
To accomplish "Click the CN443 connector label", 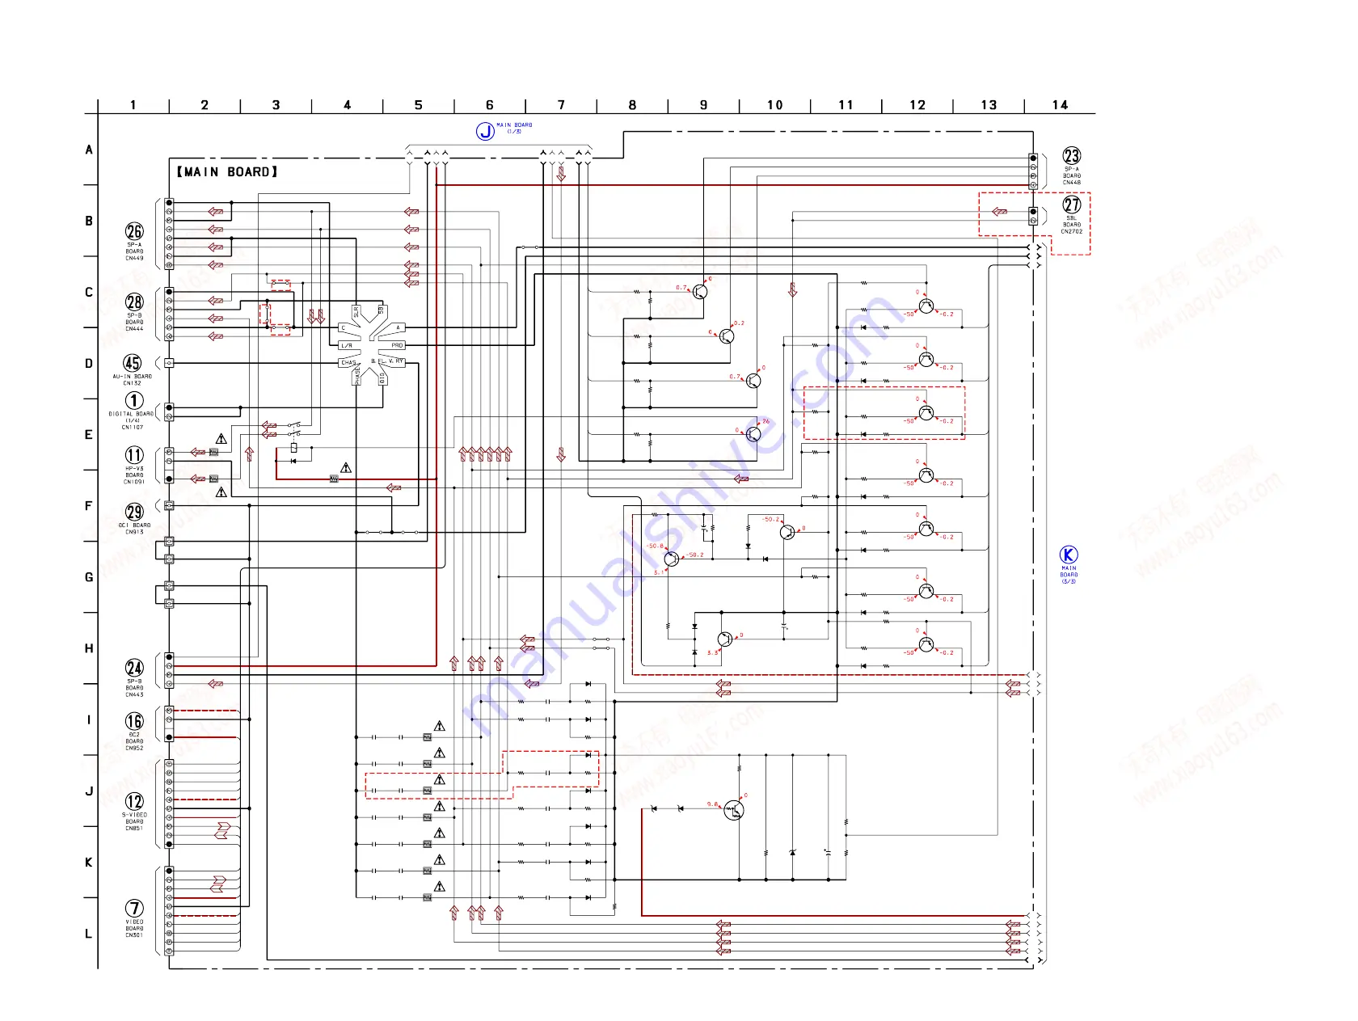I will 134,694.
